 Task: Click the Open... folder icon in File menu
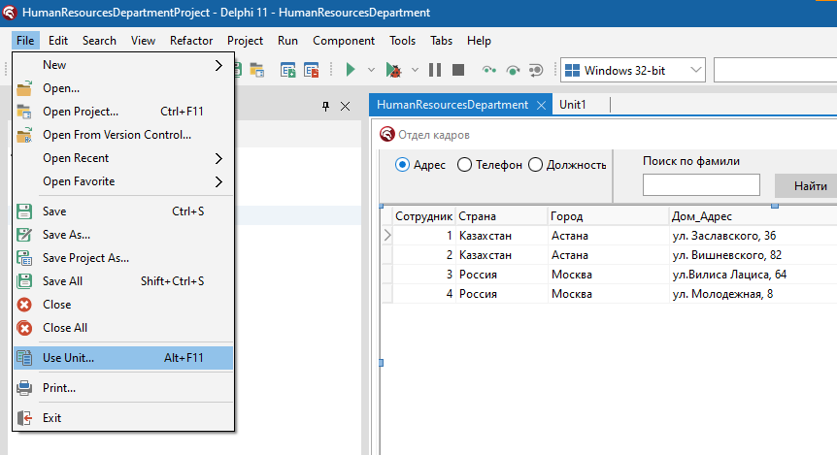[24, 88]
